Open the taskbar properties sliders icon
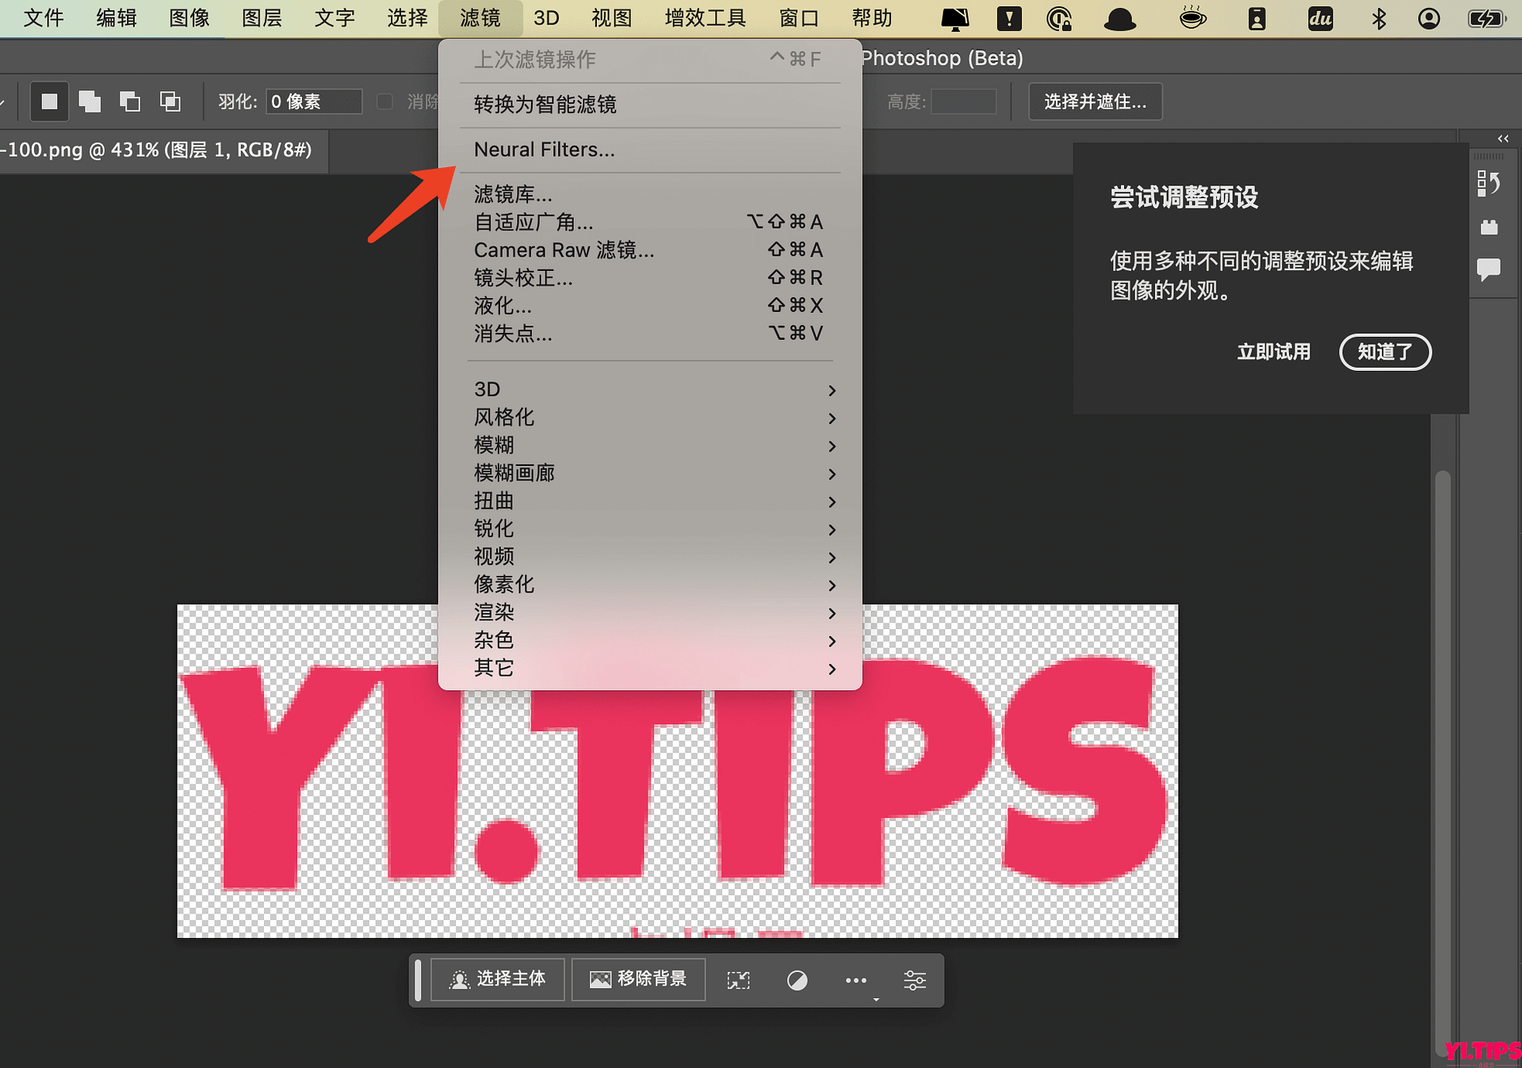This screenshot has width=1522, height=1068. click(x=916, y=980)
